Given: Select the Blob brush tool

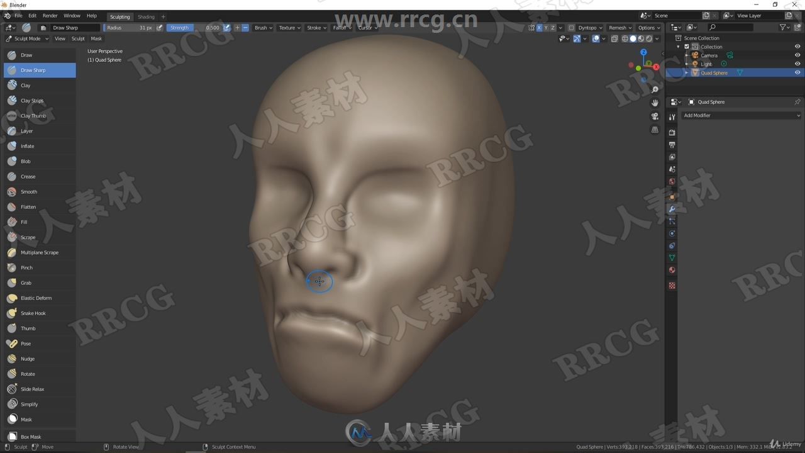Looking at the screenshot, I should [40, 161].
